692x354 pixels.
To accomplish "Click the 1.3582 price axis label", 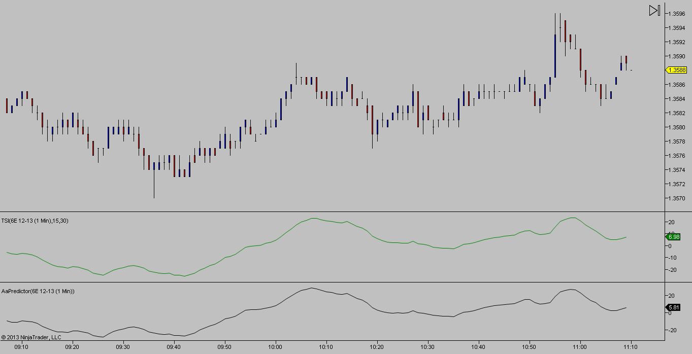I will click(678, 113).
